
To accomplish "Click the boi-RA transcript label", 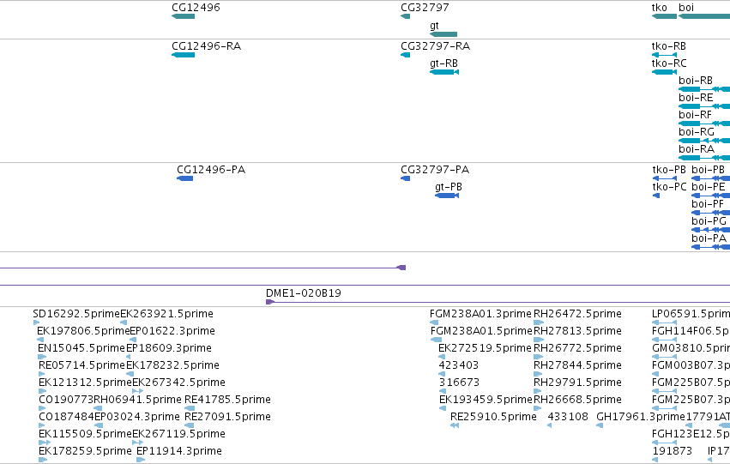I will tap(697, 149).
